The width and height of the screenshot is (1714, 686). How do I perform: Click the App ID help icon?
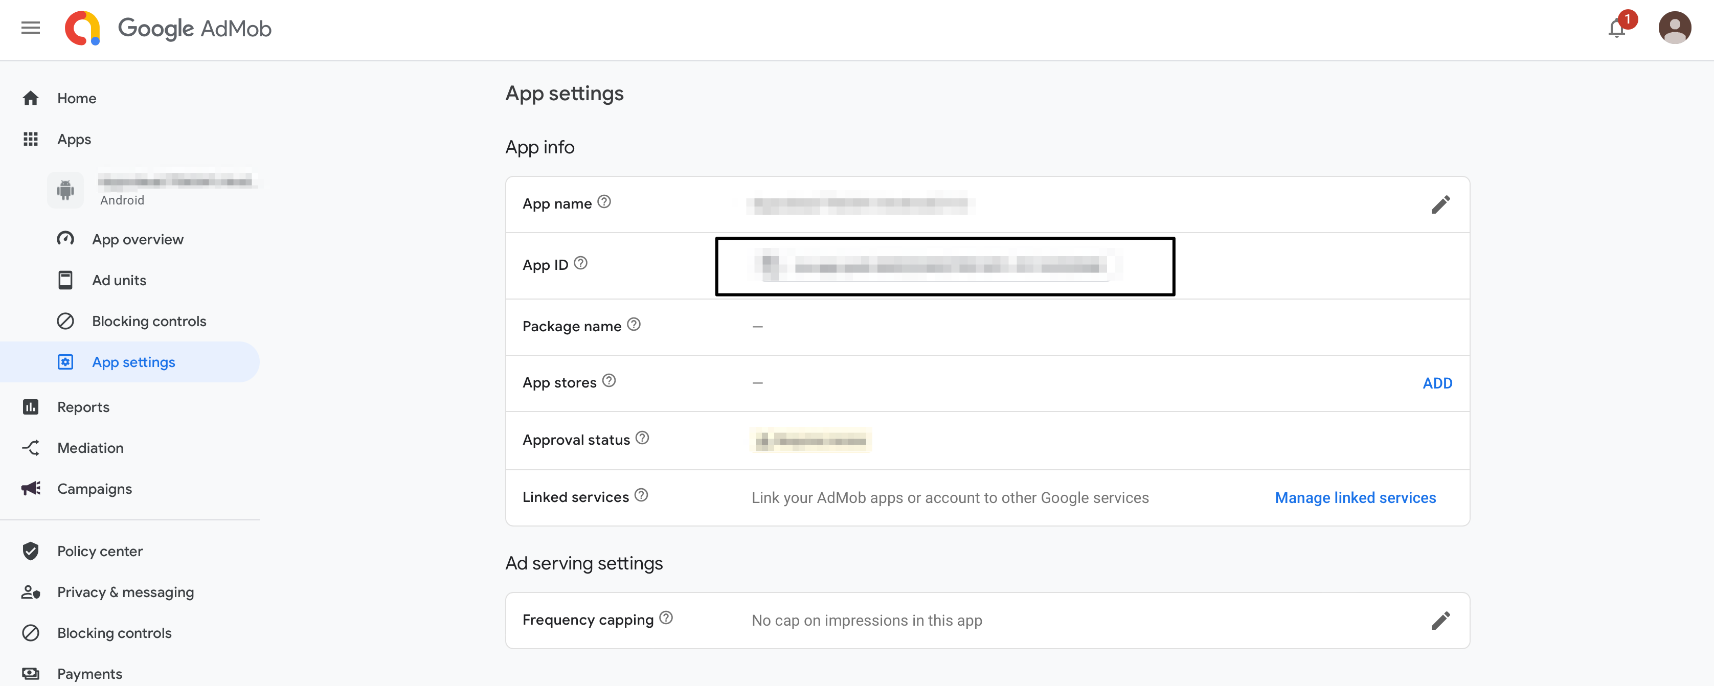click(x=581, y=263)
